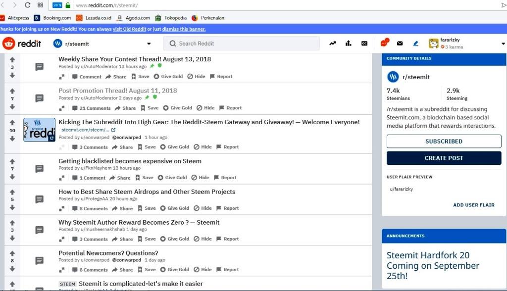This screenshot has width=507, height=291.
Task: Share the Kicking The Subreddit Into High Gear post
Action: (122, 147)
